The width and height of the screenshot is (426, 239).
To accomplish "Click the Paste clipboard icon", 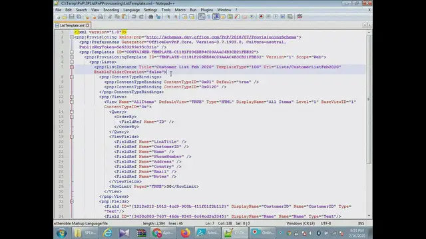I will (124, 17).
